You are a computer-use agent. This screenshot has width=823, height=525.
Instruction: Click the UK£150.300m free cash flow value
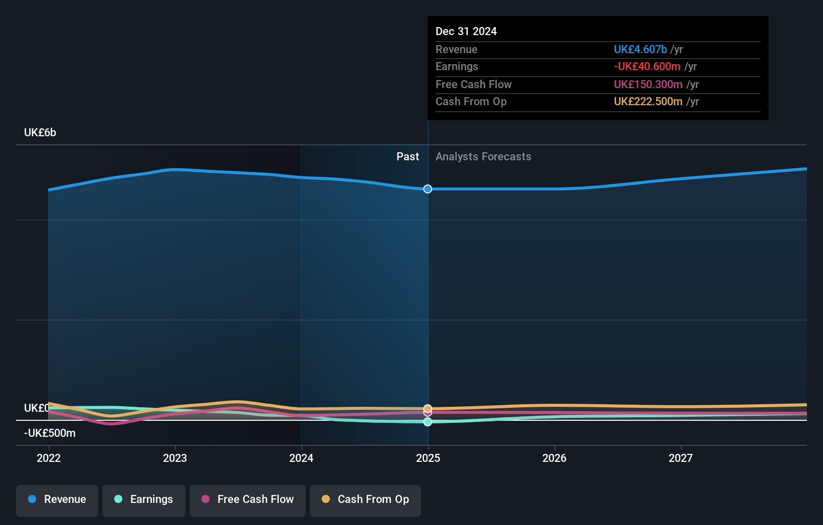648,85
